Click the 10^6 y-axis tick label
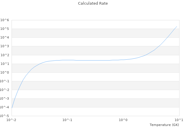 [5, 20]
